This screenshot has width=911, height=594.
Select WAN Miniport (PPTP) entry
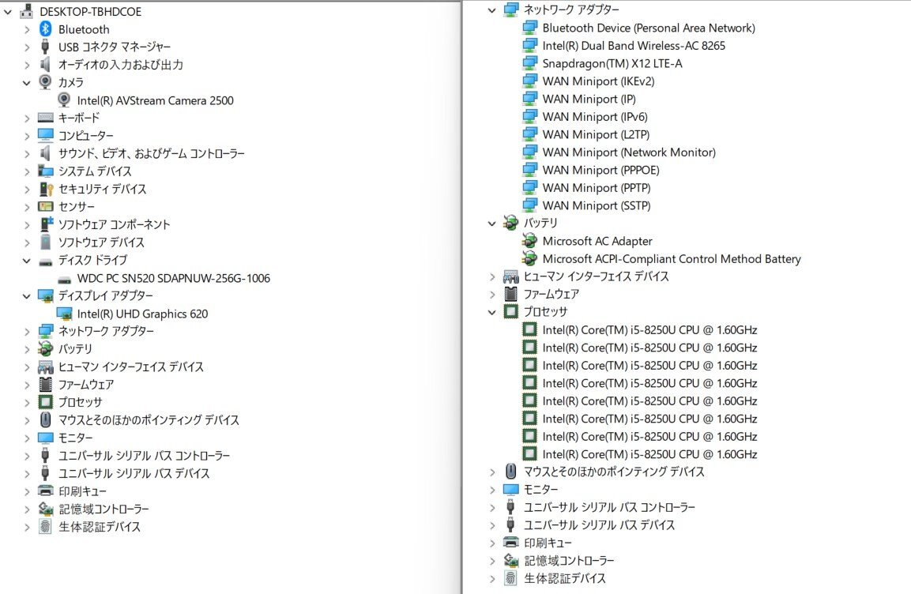coord(596,187)
